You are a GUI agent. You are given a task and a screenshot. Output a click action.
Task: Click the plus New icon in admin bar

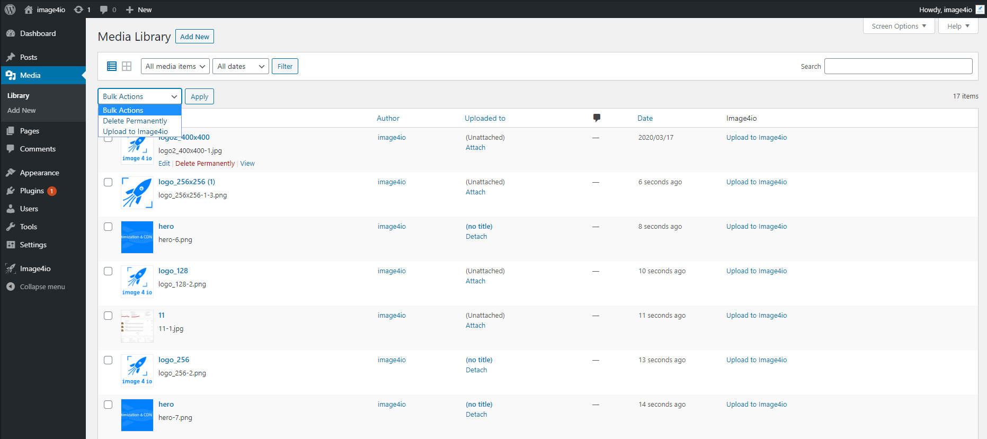[x=129, y=10]
